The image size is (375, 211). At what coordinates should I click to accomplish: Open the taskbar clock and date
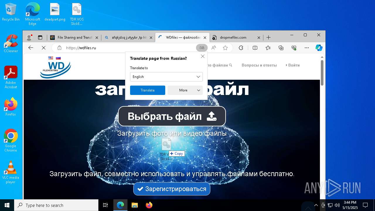click(350, 205)
